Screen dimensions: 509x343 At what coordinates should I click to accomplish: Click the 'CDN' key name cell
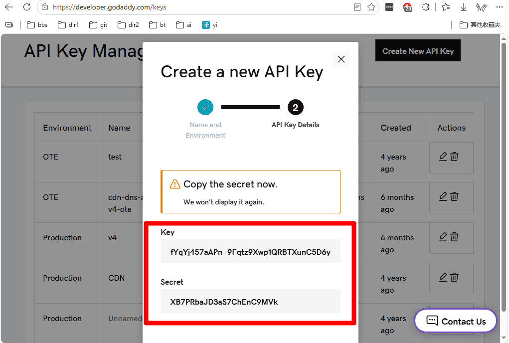pyautogui.click(x=116, y=278)
